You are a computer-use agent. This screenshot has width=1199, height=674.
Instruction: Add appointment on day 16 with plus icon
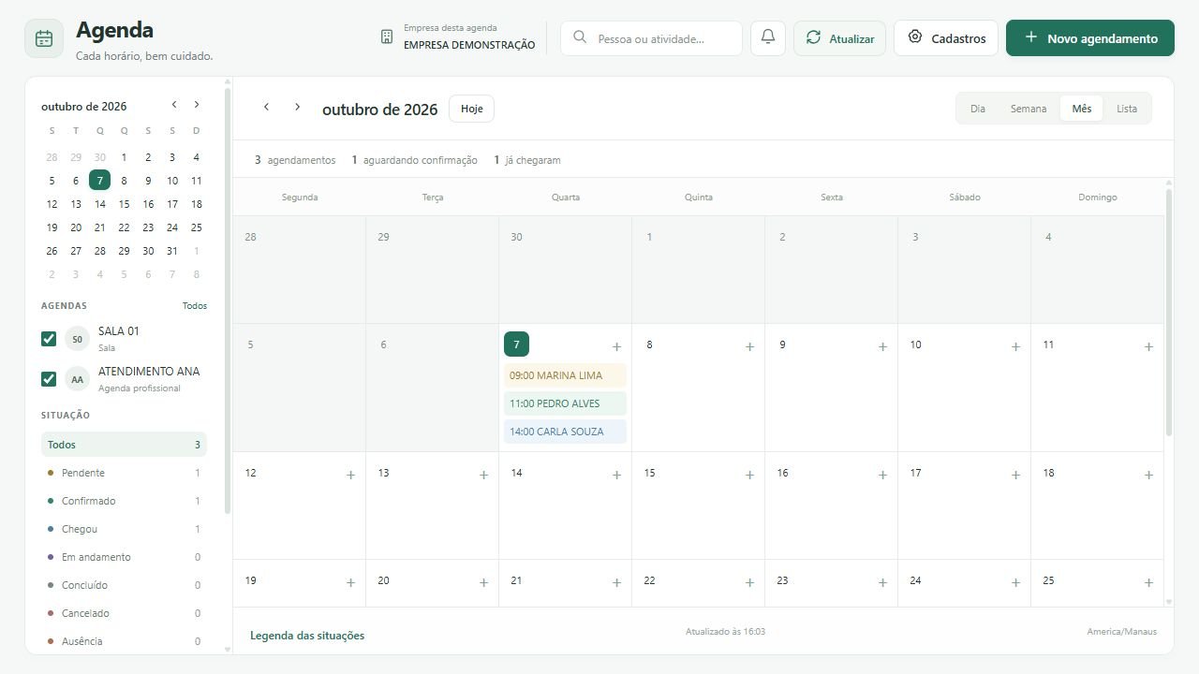[882, 475]
